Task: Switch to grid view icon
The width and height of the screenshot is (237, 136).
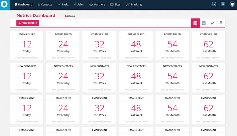Action: point(195,23)
